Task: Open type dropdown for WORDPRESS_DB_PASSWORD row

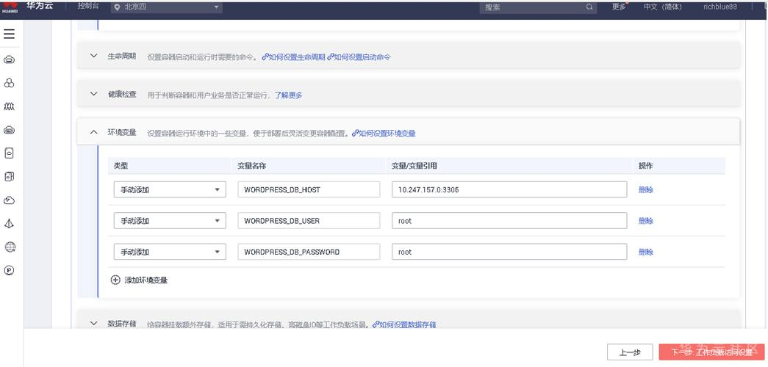Action: click(x=170, y=252)
